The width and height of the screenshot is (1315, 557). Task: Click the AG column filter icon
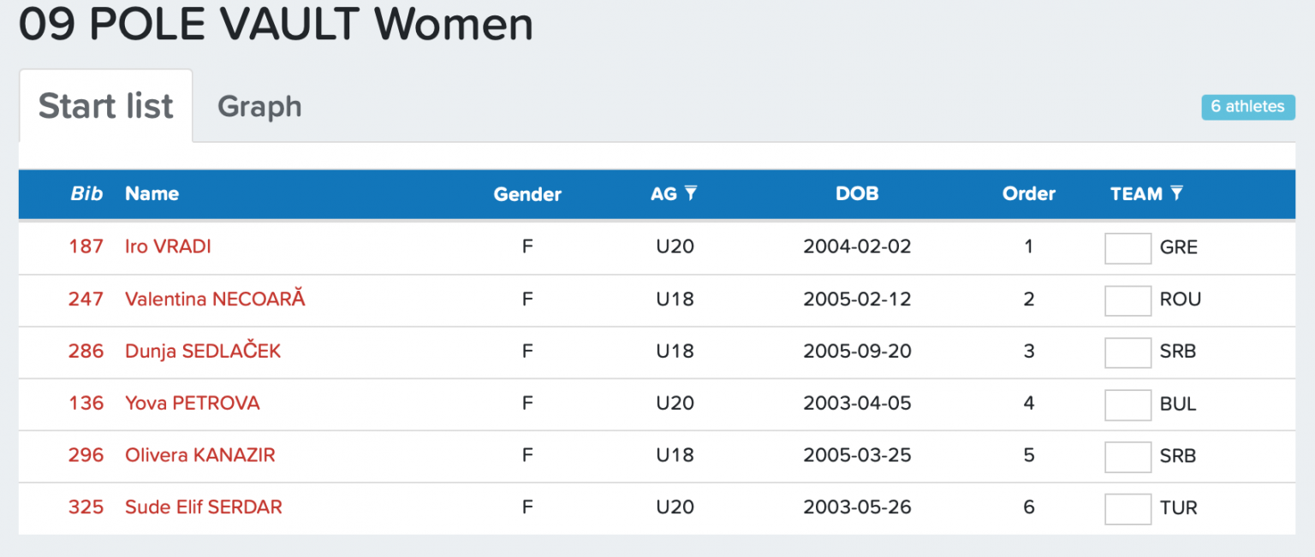pyautogui.click(x=691, y=193)
